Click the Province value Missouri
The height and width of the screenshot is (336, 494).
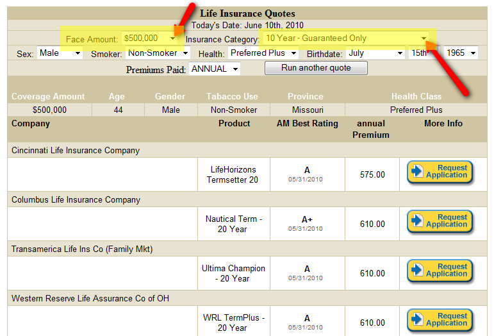[x=308, y=110]
